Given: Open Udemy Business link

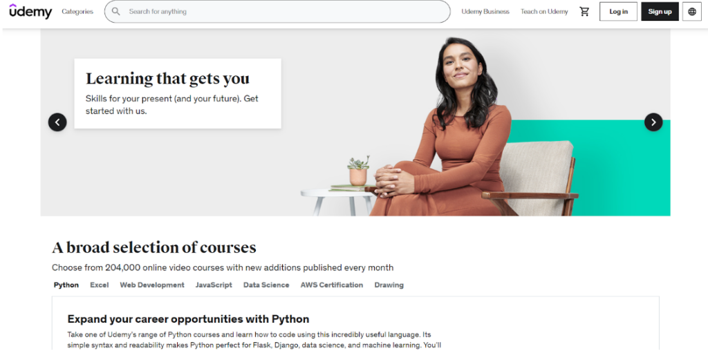Looking at the screenshot, I should click(x=485, y=12).
